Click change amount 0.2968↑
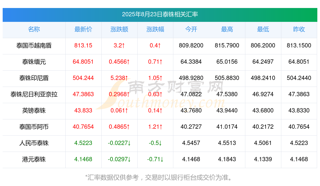The image size is (320, 186). pyautogui.click(x=119, y=94)
